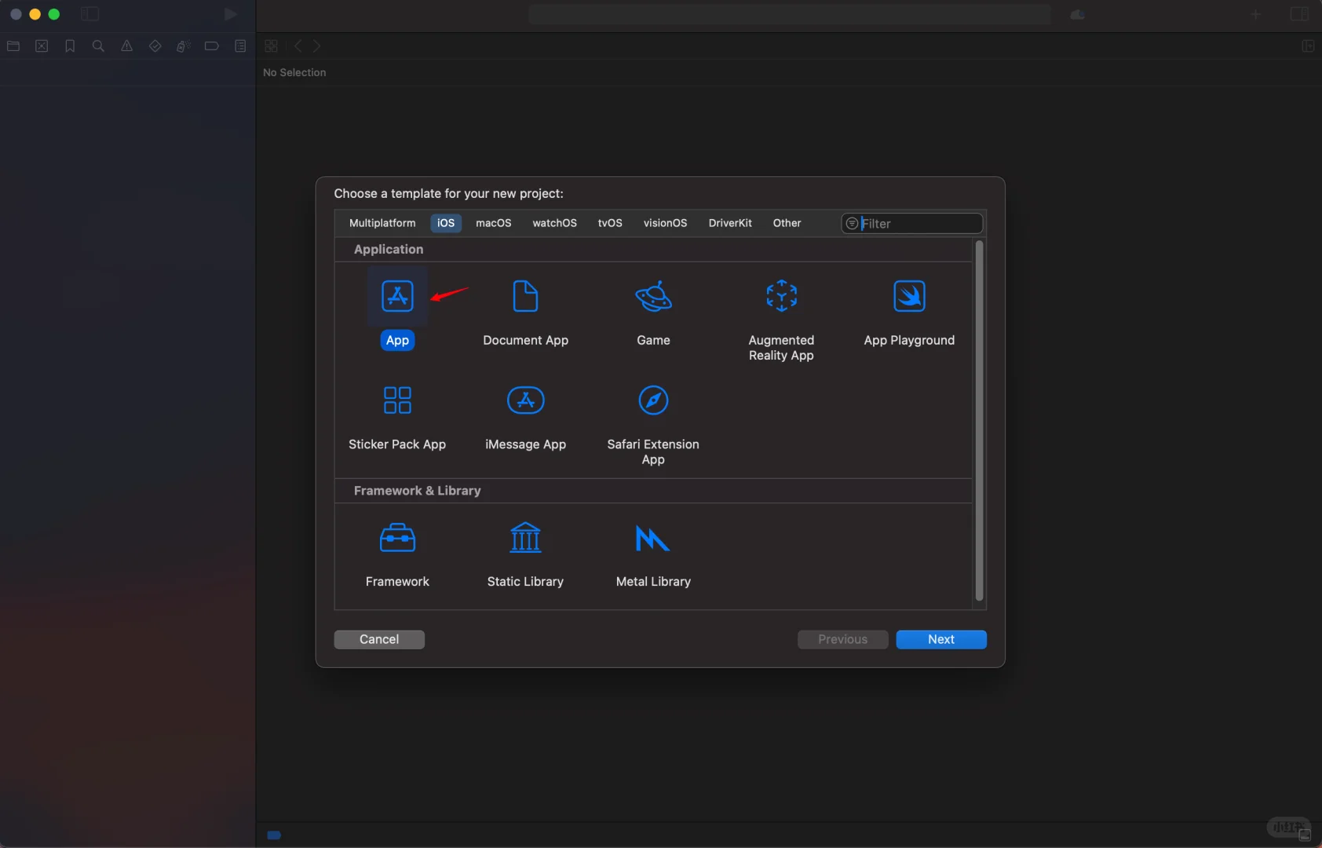Switch to the watchOS template tab
Viewport: 1322px width, 848px height.
click(553, 223)
